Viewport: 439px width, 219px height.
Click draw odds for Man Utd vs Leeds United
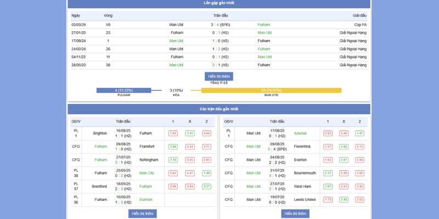(x=344, y=200)
